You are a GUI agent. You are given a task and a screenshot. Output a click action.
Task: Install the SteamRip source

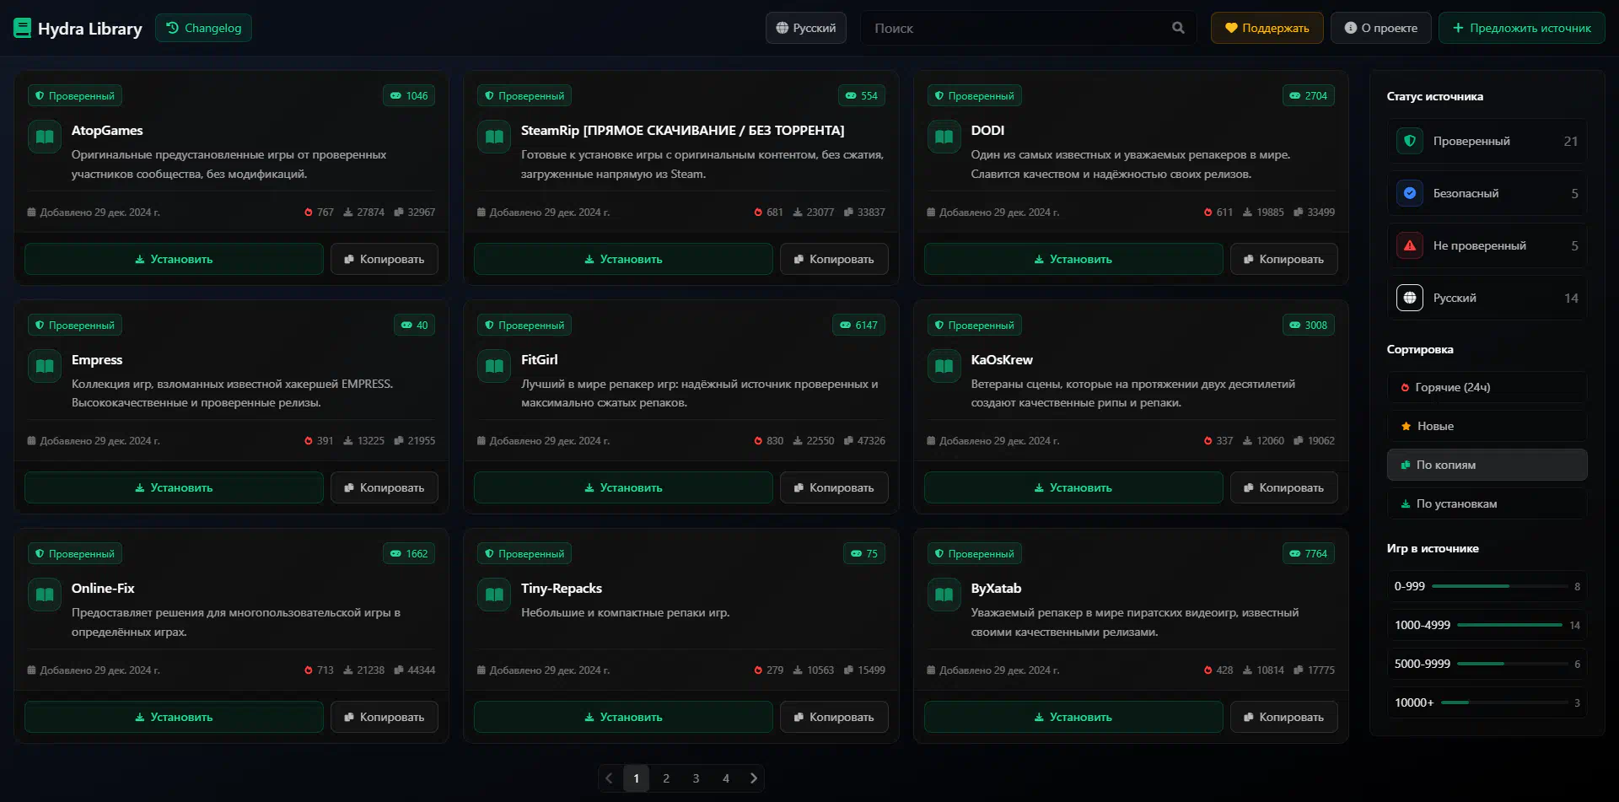click(623, 259)
